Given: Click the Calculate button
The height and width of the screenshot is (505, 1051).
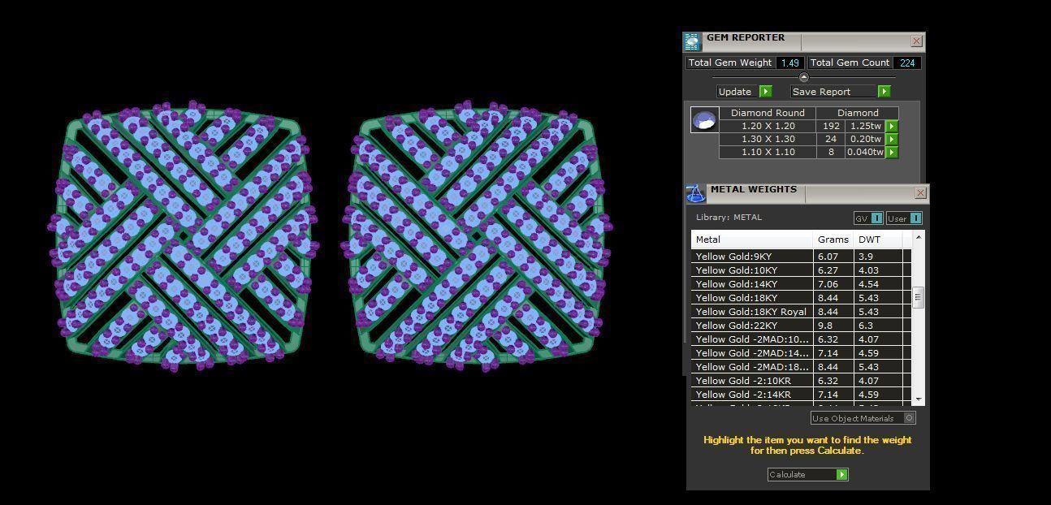Looking at the screenshot, I should pyautogui.click(x=808, y=474).
